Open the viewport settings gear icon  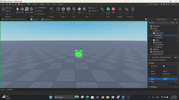point(146,19)
